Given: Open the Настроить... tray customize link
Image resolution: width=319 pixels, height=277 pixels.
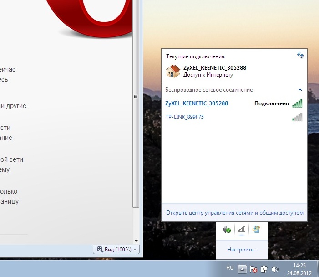Looking at the screenshot, I should coord(242,250).
